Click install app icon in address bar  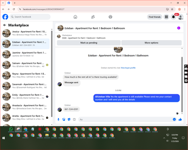click(167, 9)
